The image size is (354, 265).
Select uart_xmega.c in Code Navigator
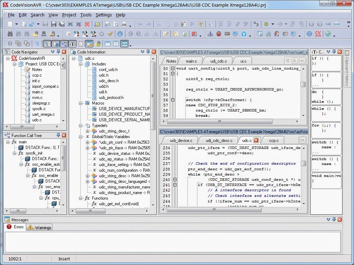tap(43, 114)
